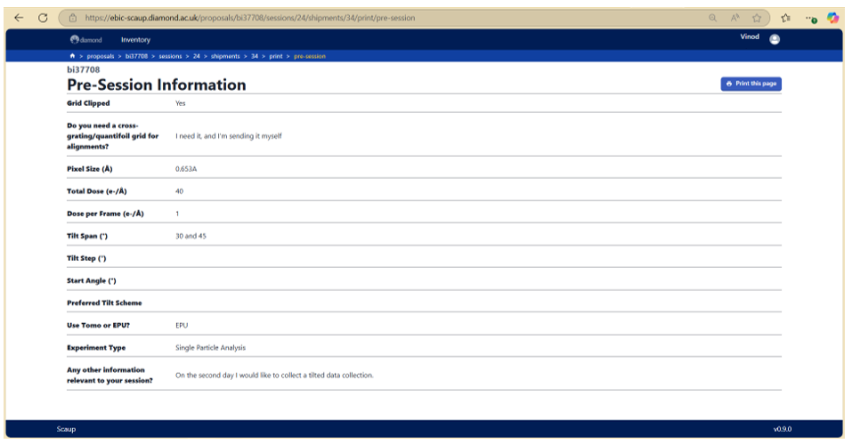852x445 pixels.
Task: Open the browser settings ellipsis menu
Action: (811, 19)
